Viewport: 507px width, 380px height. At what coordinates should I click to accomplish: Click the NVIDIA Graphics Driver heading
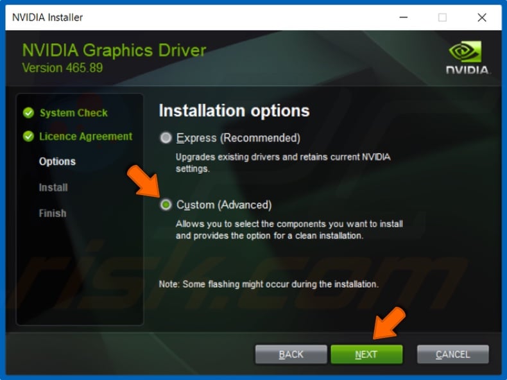pos(114,51)
